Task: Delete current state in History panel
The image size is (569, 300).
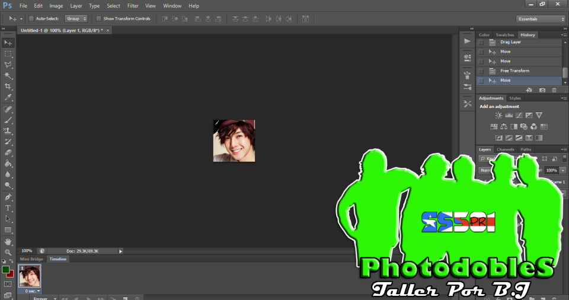Action: (x=554, y=90)
